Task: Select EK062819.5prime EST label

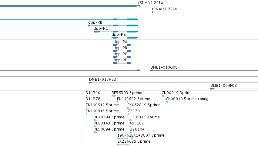Action: pyautogui.click(x=144, y=105)
